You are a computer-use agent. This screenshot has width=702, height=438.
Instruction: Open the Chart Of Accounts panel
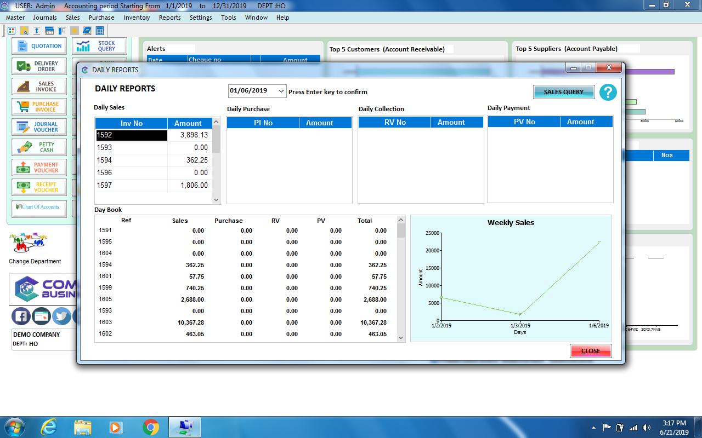(38, 208)
